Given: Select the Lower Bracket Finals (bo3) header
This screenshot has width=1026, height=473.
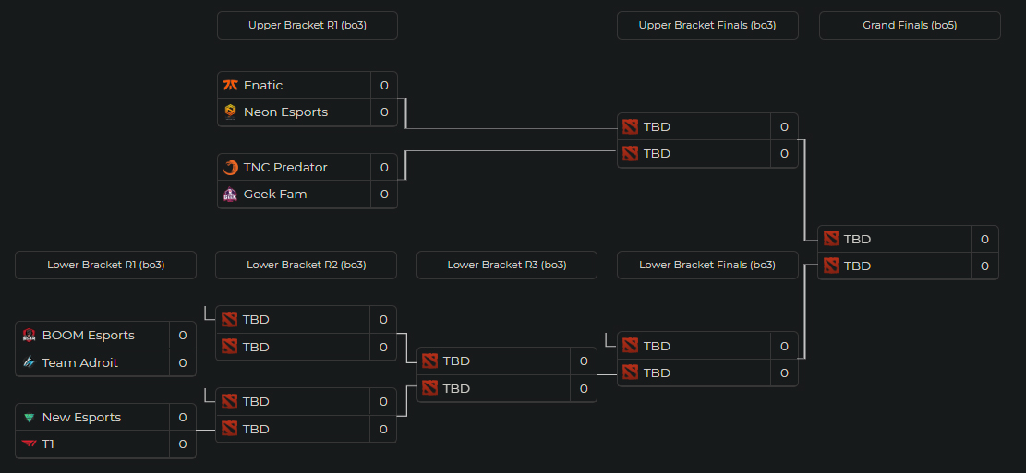Looking at the screenshot, I should (707, 265).
